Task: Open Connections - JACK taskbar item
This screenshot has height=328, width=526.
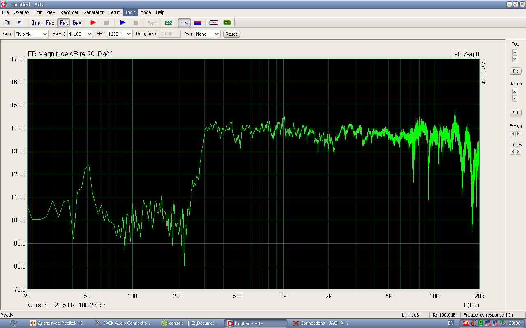Action: click(321, 323)
